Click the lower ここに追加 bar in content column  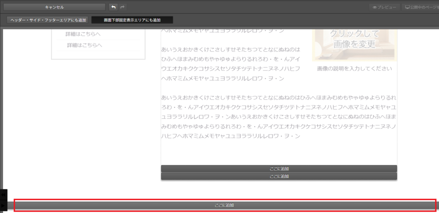click(279, 176)
